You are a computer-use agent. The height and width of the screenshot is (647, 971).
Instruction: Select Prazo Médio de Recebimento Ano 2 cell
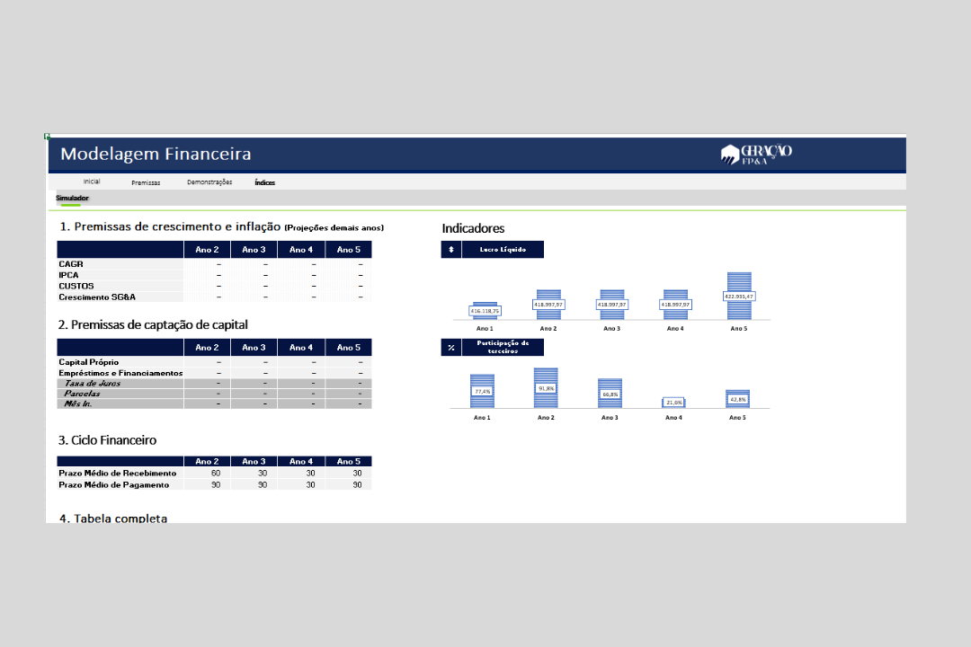pyautogui.click(x=208, y=473)
